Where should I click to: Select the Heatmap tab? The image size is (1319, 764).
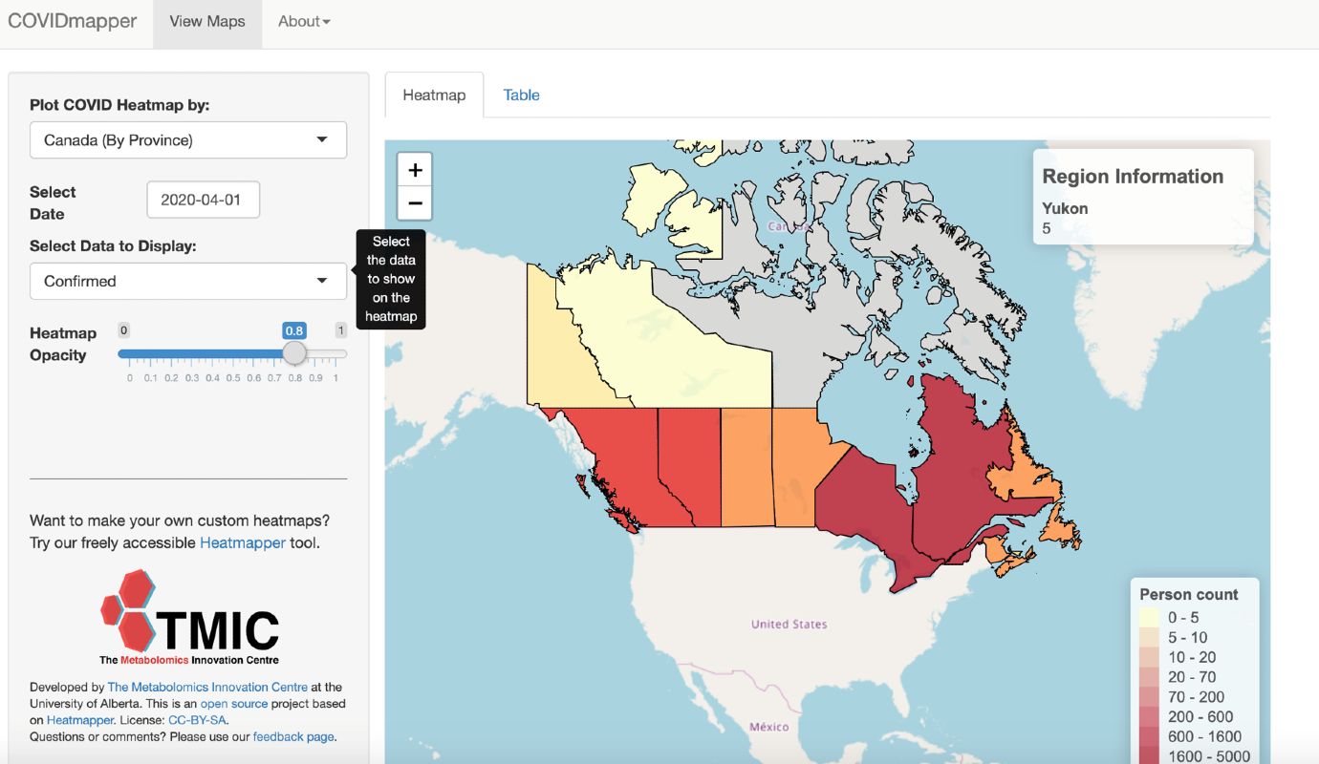click(x=434, y=95)
